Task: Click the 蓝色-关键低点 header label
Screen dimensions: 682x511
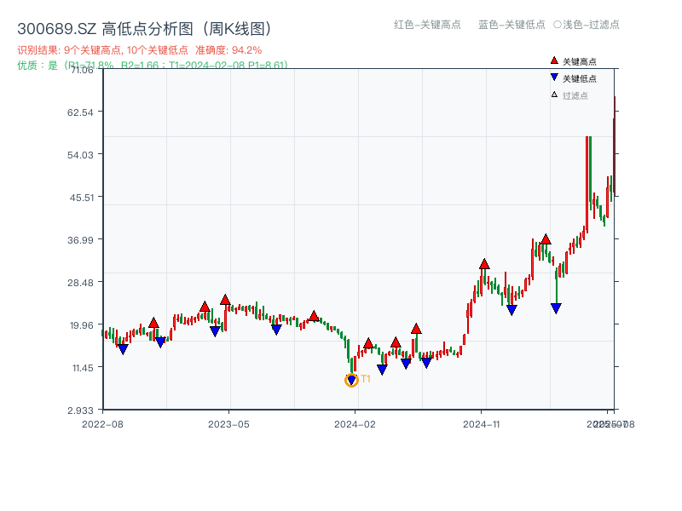Action: coord(511,25)
